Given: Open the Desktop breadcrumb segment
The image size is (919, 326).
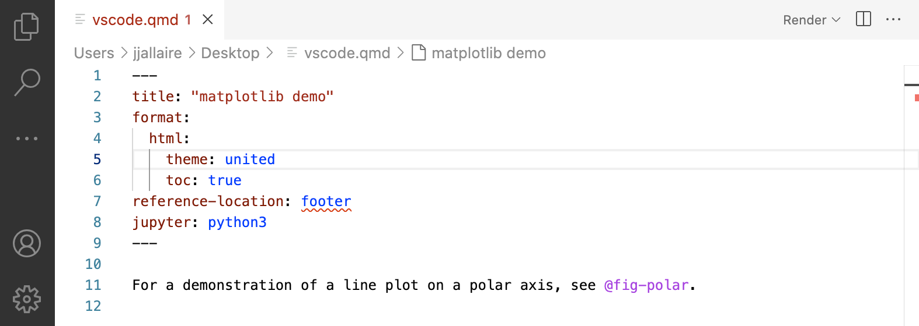Looking at the screenshot, I should point(230,53).
